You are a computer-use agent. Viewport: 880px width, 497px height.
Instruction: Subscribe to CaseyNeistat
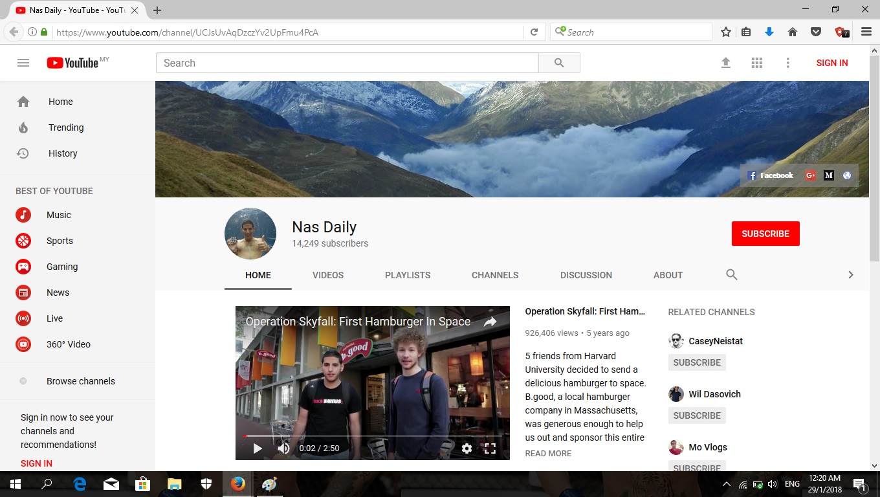(697, 362)
